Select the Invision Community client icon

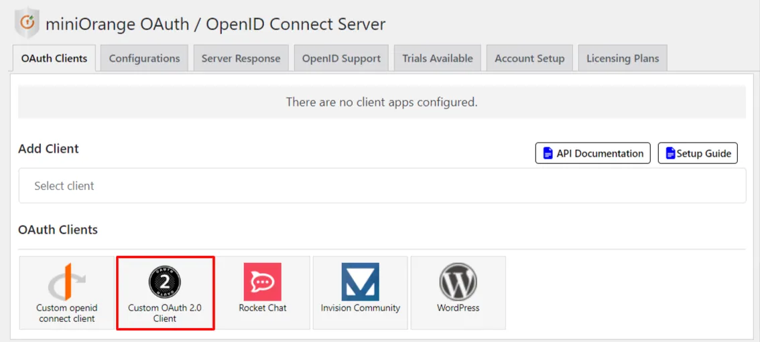point(361,282)
